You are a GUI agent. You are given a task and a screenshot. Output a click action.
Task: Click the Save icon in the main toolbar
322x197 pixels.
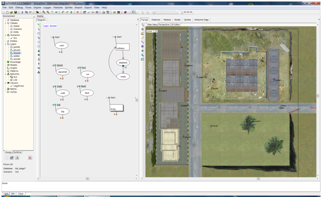click(x=16, y=12)
